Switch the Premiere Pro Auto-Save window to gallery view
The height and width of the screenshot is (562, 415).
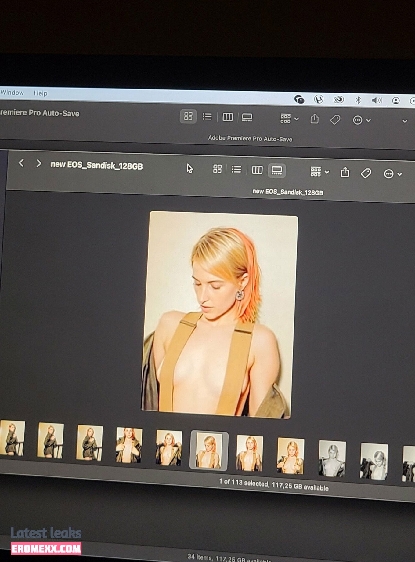[247, 118]
